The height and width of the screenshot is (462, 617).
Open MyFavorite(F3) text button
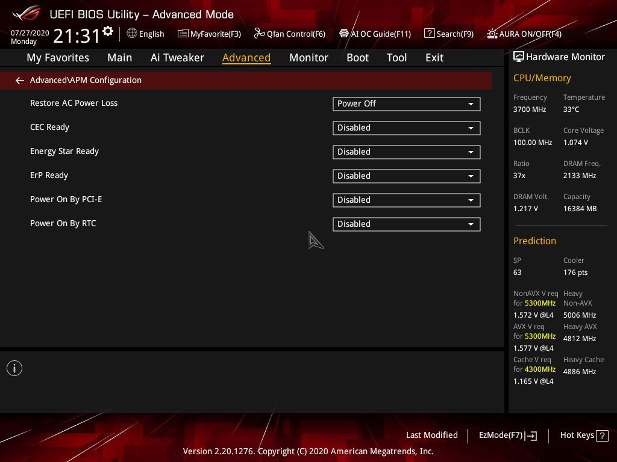216,34
